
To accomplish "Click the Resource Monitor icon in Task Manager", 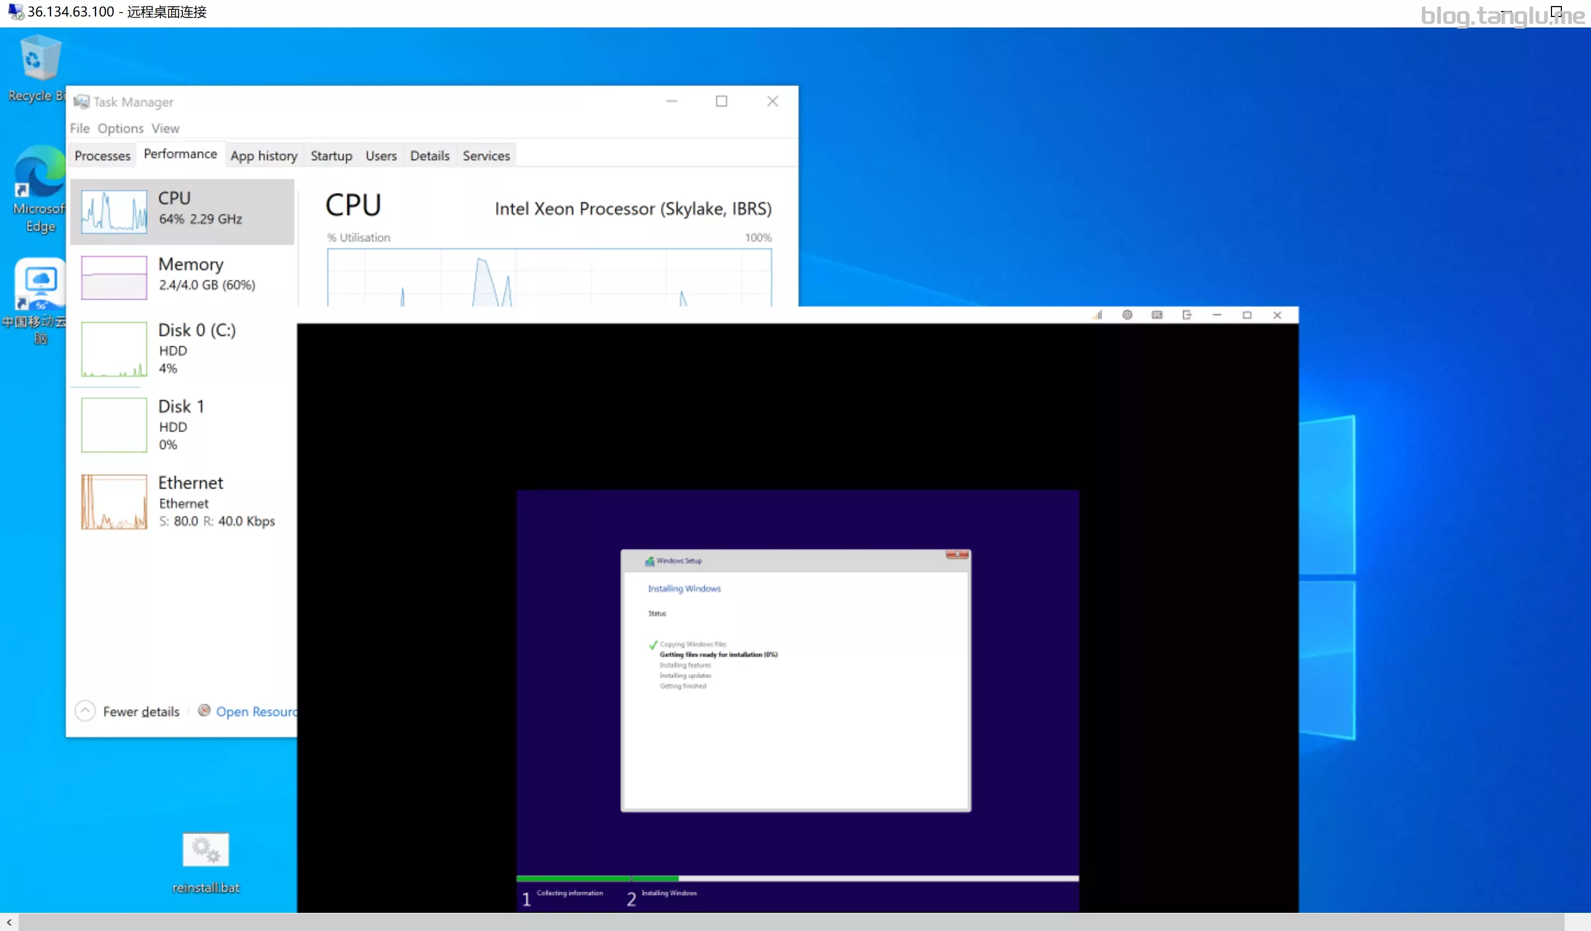I will 204,711.
